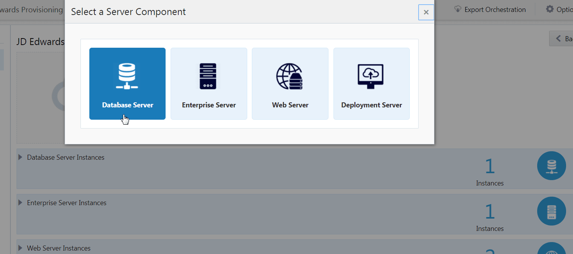The height and width of the screenshot is (254, 573).
Task: Click the round Database Server Instances icon
Action: coord(551,165)
